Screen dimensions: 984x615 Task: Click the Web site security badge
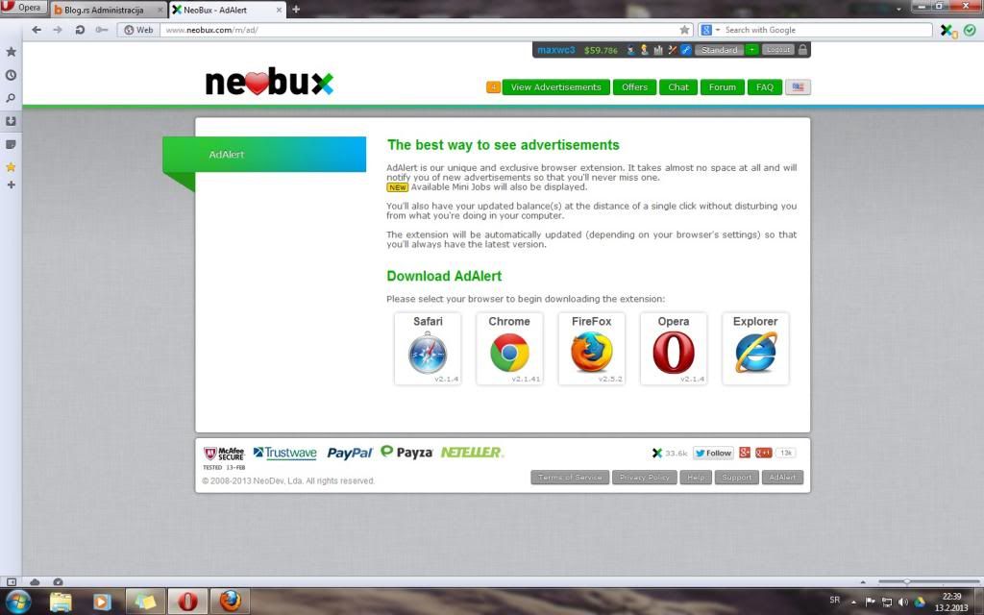[x=138, y=30]
